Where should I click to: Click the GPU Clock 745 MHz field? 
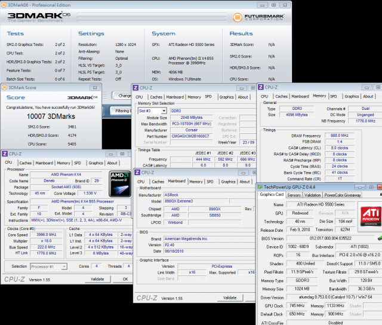[297, 306]
